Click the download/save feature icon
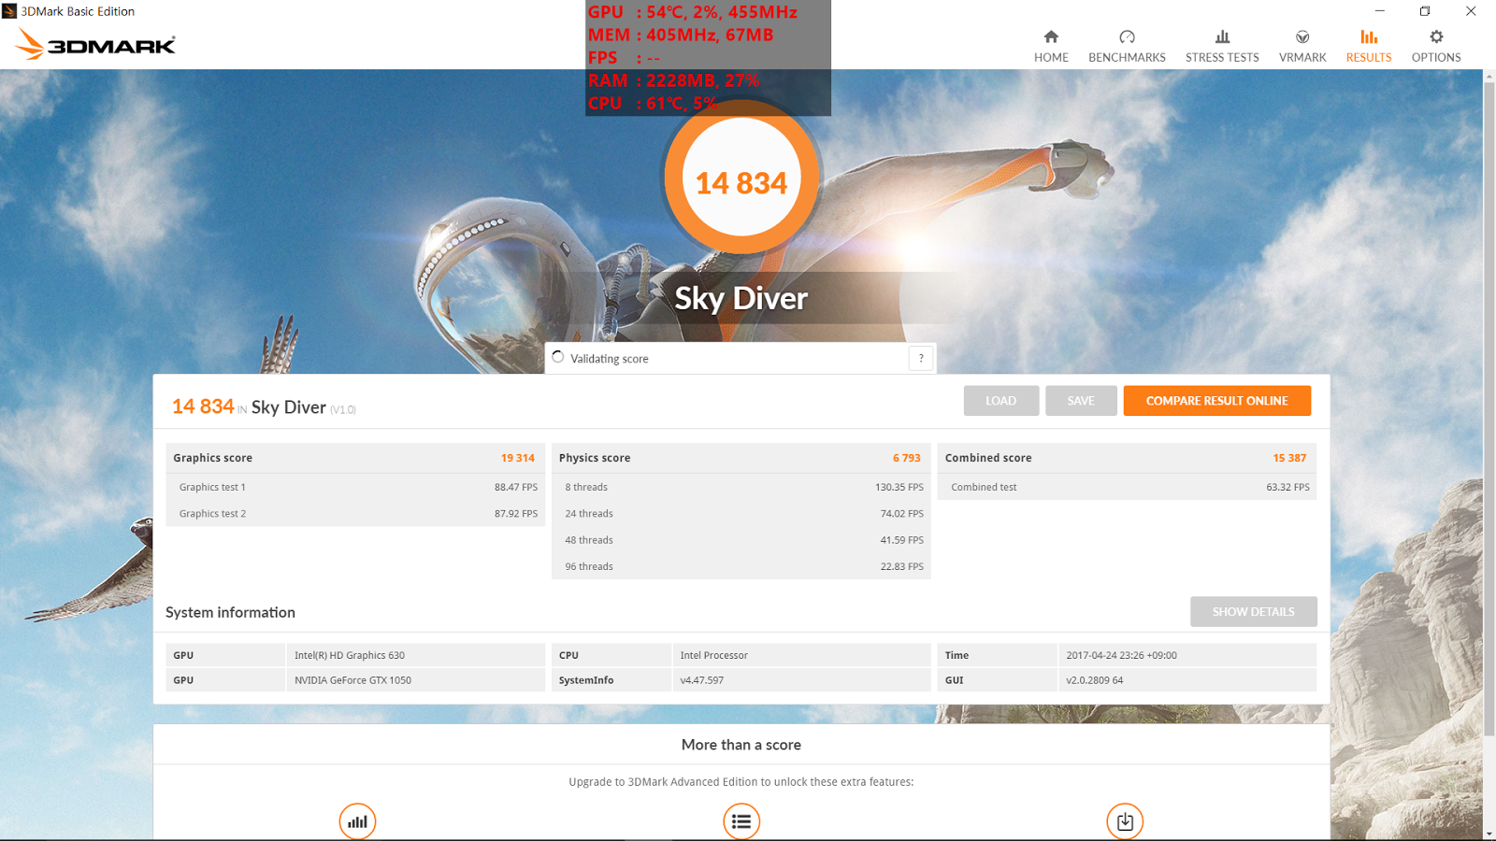The width and height of the screenshot is (1496, 841). tap(1125, 821)
